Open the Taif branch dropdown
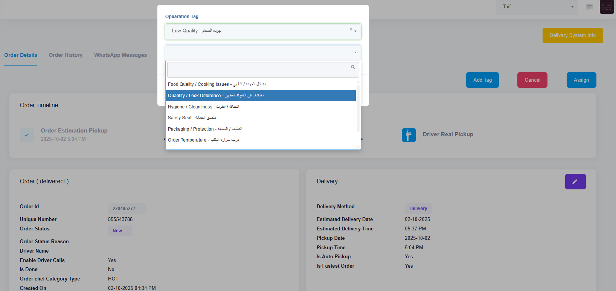Screen dimensions: 616x291 coord(537,7)
